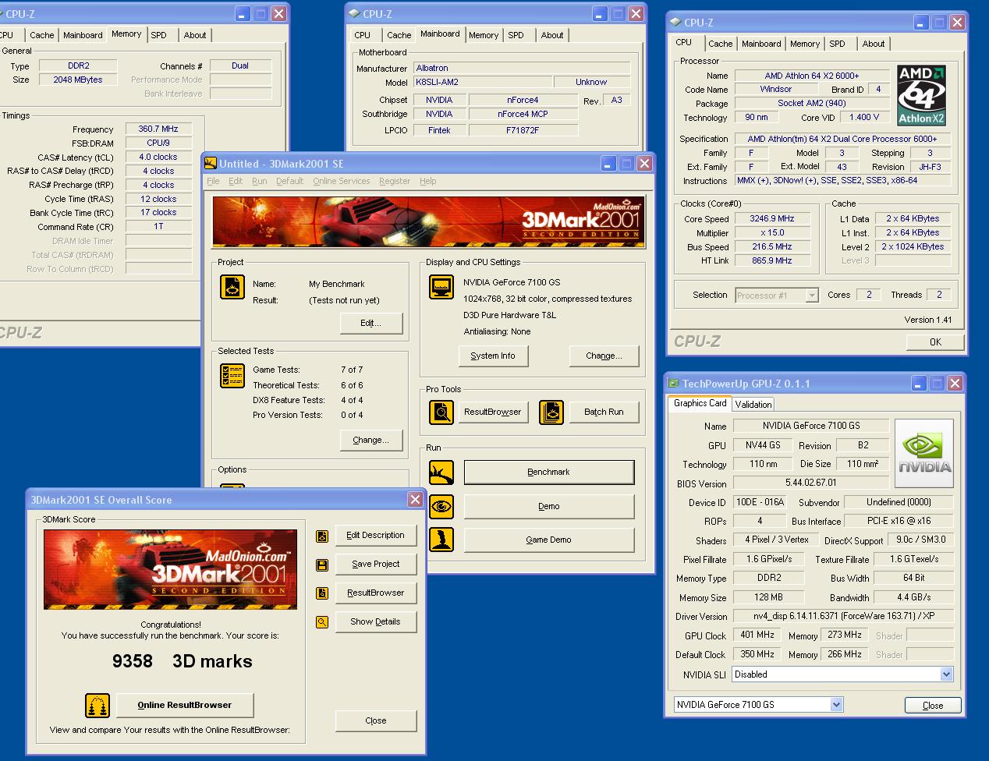Image resolution: width=989 pixels, height=761 pixels.
Task: Click the Close button in GPU-Z
Action: tap(933, 706)
